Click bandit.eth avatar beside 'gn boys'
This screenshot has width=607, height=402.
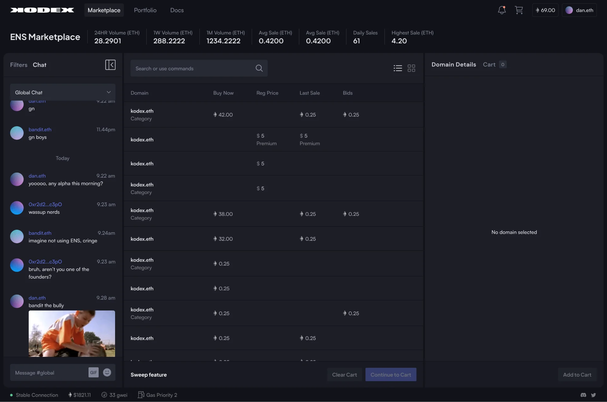[17, 133]
